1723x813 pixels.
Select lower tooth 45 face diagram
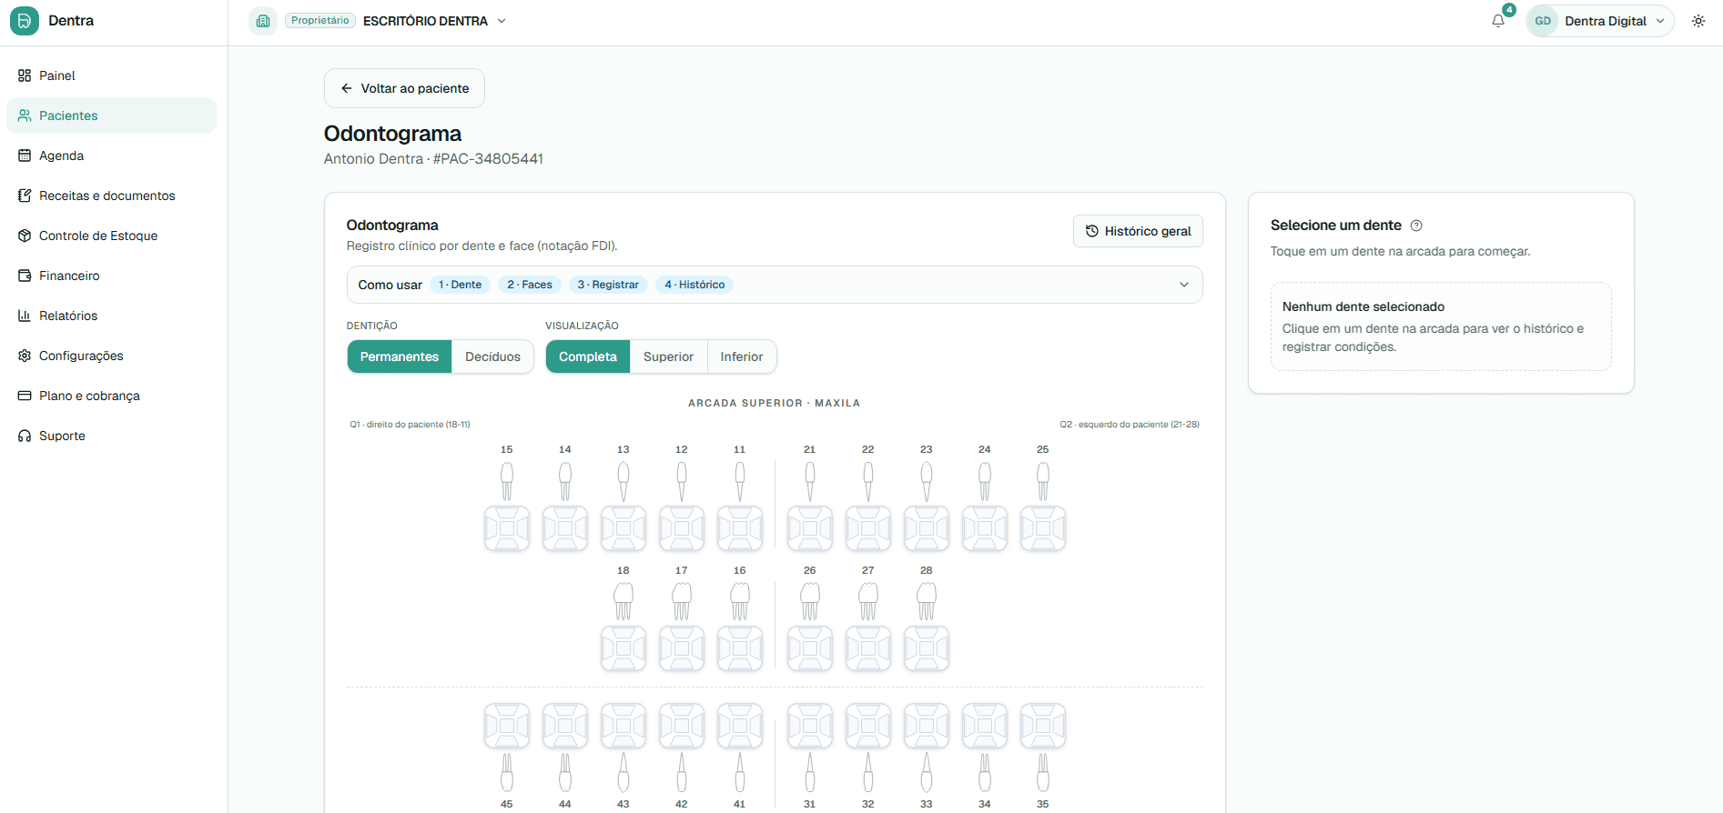(507, 726)
